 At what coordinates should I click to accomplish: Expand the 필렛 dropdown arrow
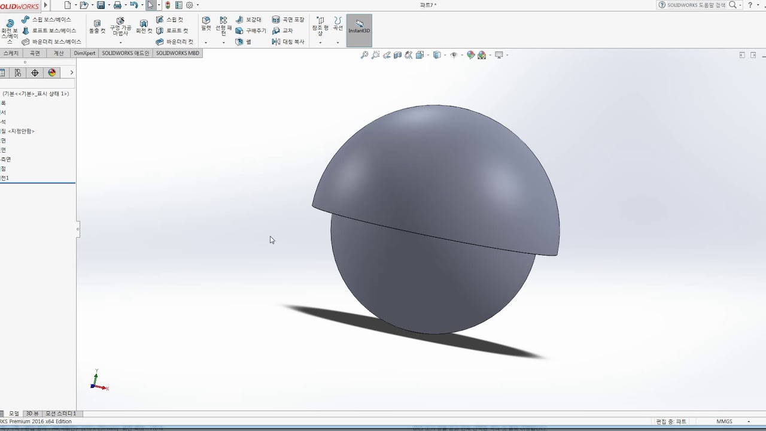206,43
